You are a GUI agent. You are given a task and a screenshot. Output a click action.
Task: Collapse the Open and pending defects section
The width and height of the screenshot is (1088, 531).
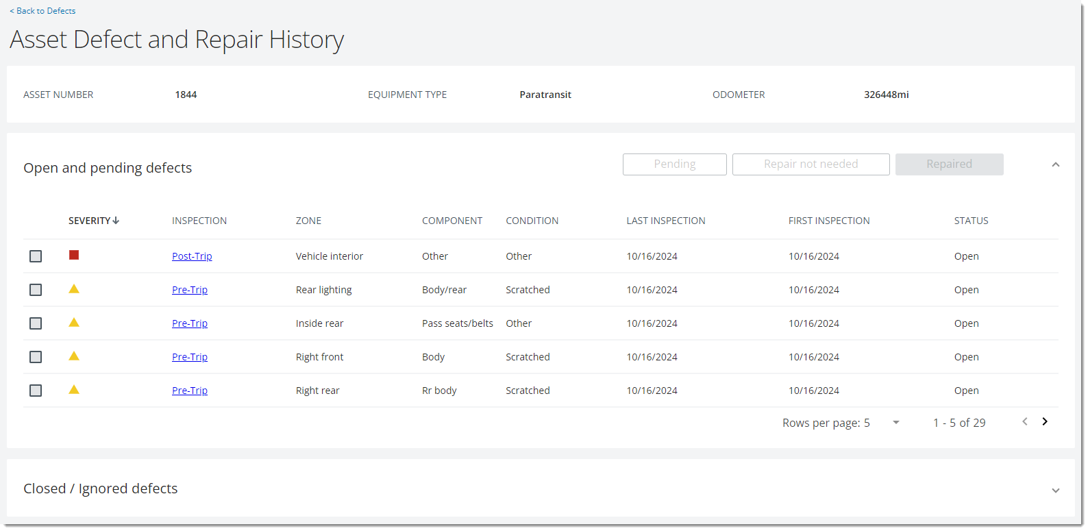(x=1056, y=164)
